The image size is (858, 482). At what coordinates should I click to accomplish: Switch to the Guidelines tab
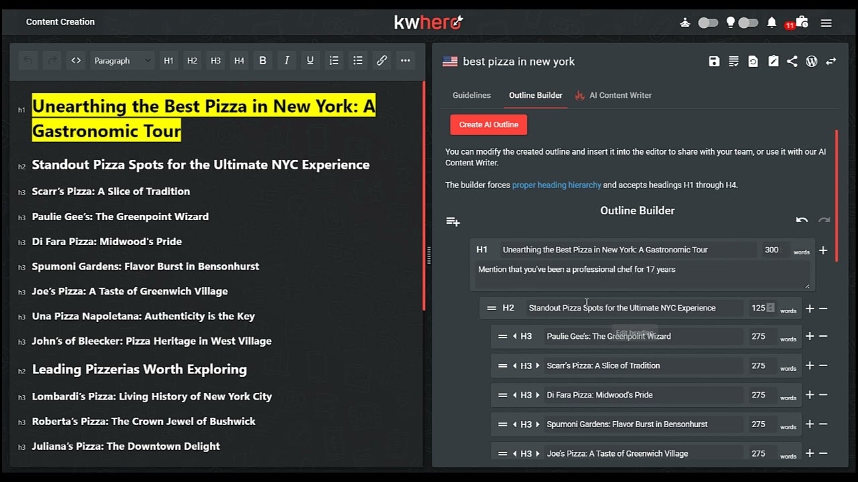point(471,95)
